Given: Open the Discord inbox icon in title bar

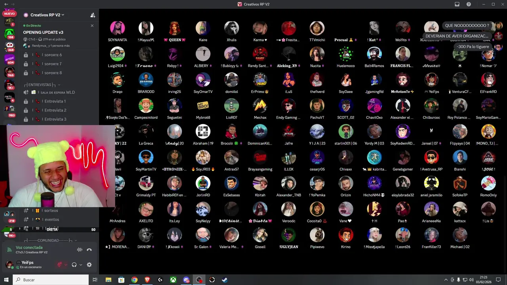Looking at the screenshot, I should tap(457, 4).
